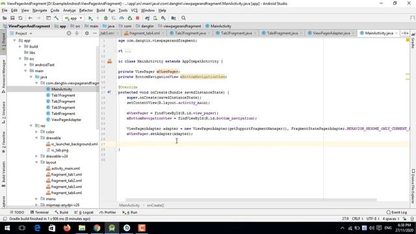Switch to Tab3Fragment.java editor tab

pyautogui.click(x=236, y=33)
